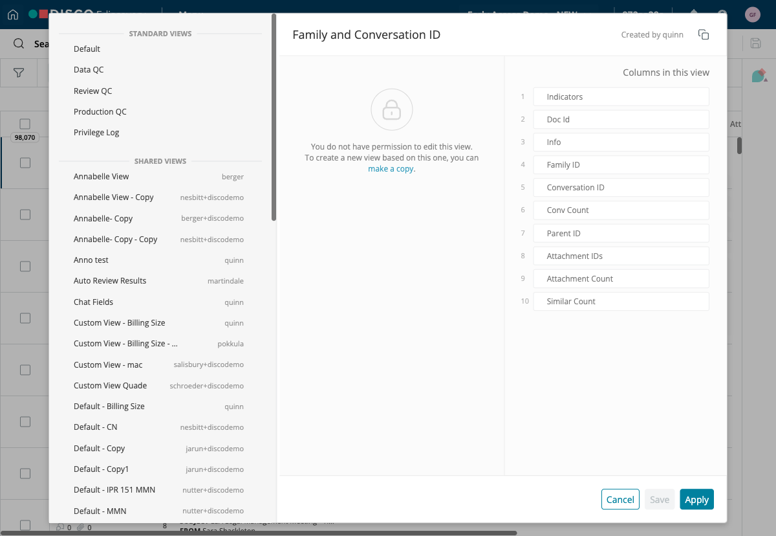776x536 pixels.
Task: Click the Apply button
Action: [696, 500]
